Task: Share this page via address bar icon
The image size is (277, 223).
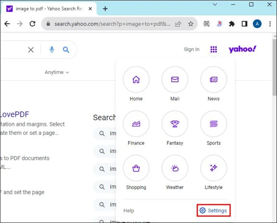Action: (178, 24)
